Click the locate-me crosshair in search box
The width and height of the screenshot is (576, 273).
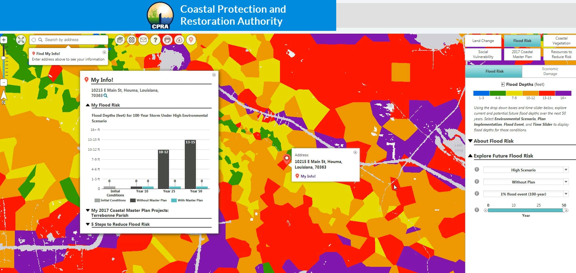coord(34,40)
